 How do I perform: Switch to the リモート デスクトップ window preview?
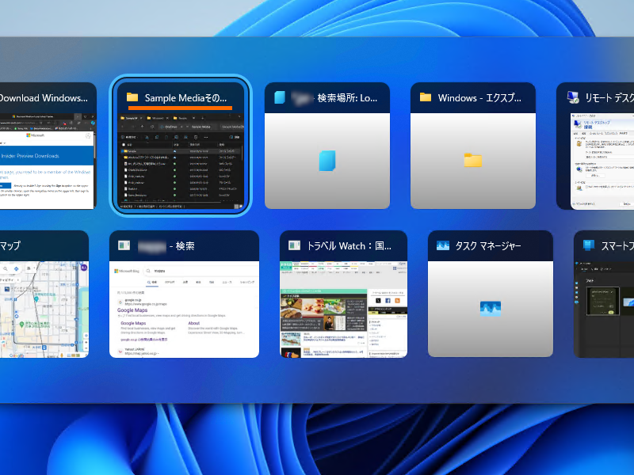[602, 161]
